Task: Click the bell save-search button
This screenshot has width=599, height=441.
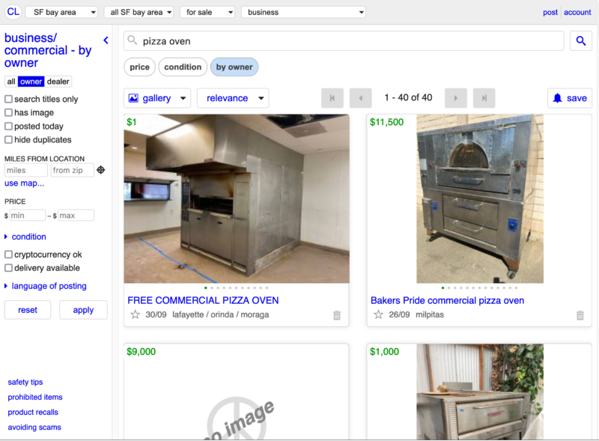Action: 570,98
